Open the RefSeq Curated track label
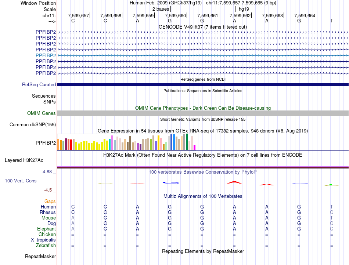Screen dimensions: 349x265 click(39, 84)
